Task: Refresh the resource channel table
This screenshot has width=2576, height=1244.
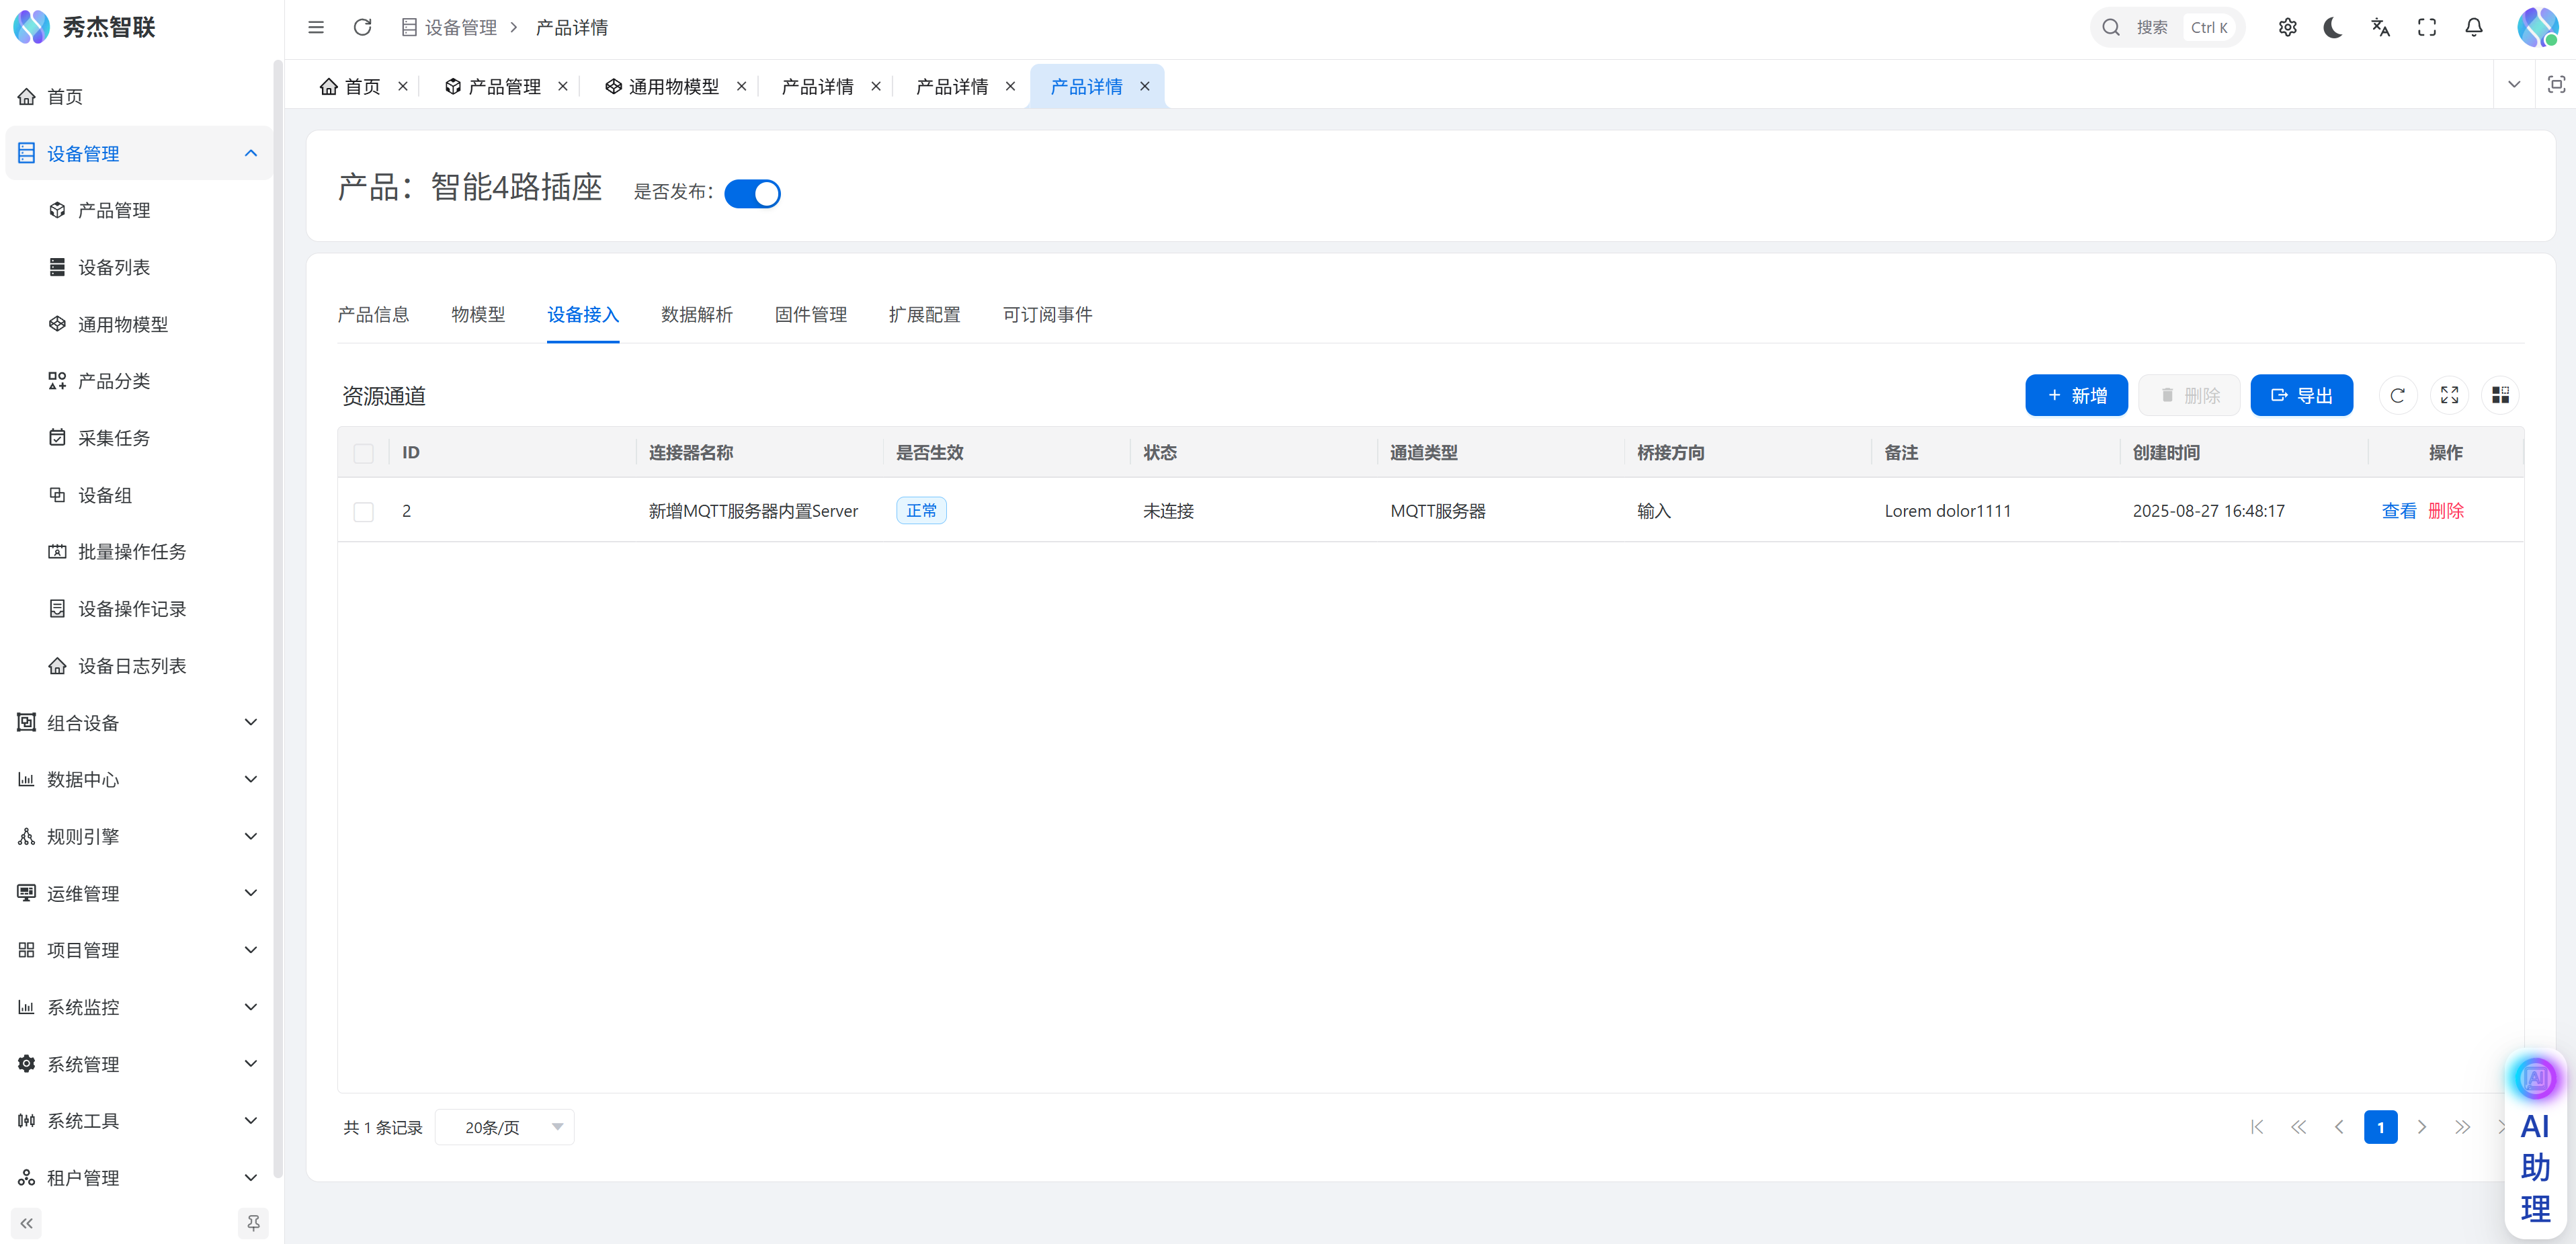Action: point(2397,395)
